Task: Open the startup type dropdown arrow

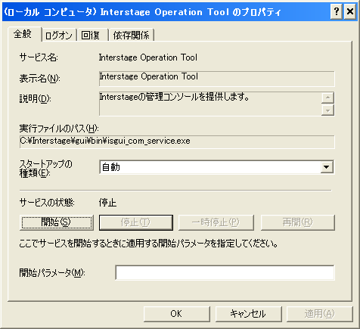Action: [327, 167]
